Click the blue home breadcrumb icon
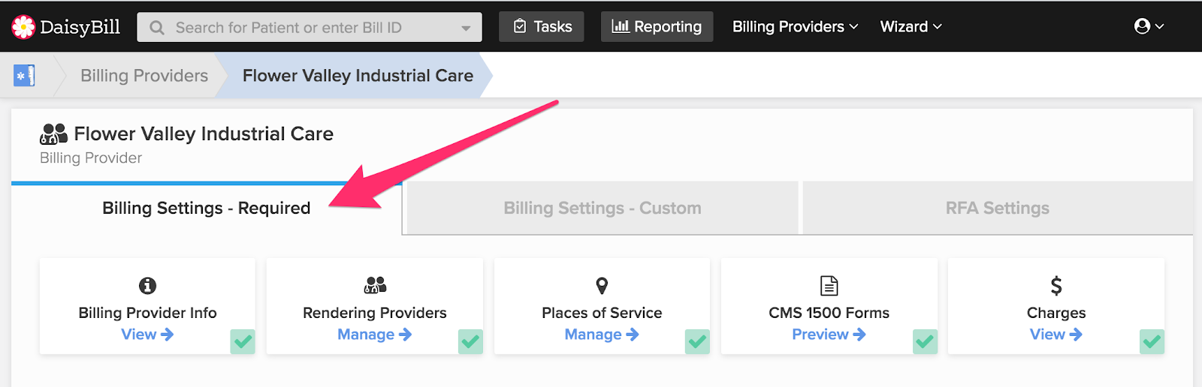The width and height of the screenshot is (1202, 387). (x=24, y=76)
